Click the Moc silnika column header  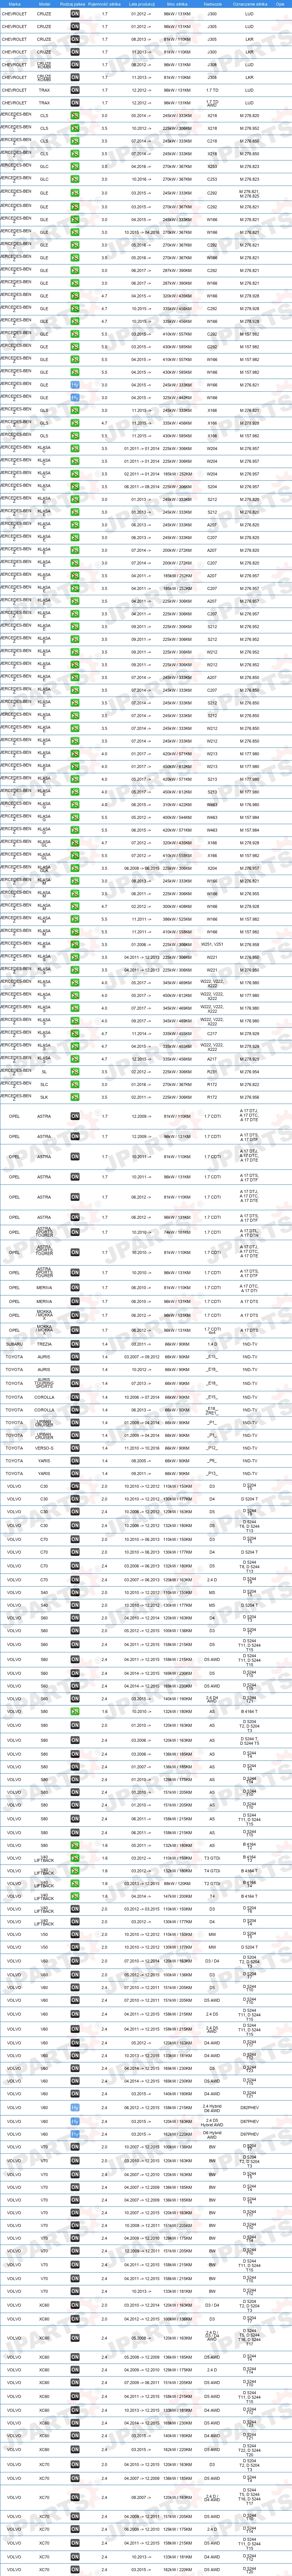tap(177, 4)
